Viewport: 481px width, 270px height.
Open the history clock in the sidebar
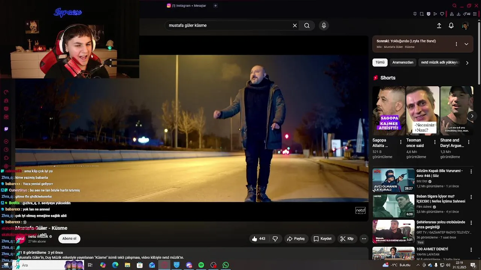6,150
